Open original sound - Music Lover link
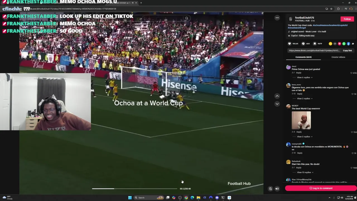Screen dimensions: 357x201 [308, 32]
